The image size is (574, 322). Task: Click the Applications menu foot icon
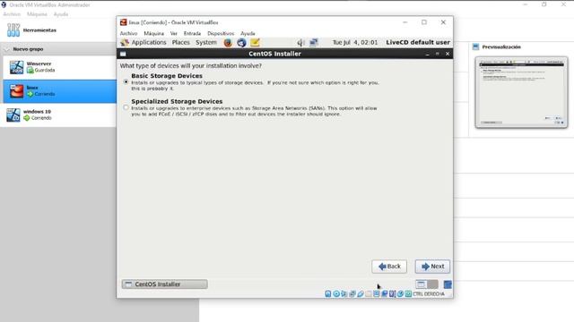point(125,43)
